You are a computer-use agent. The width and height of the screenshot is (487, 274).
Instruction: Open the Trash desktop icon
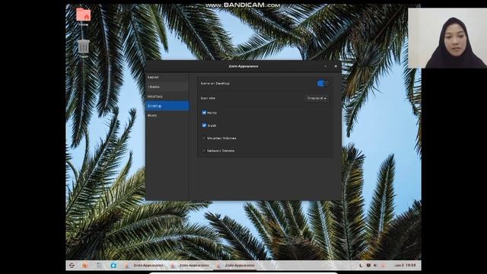[x=83, y=49]
